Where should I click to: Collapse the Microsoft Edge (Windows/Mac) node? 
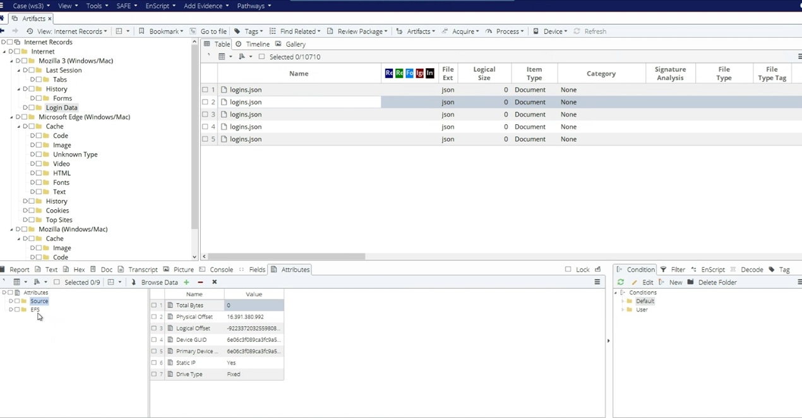pyautogui.click(x=11, y=117)
